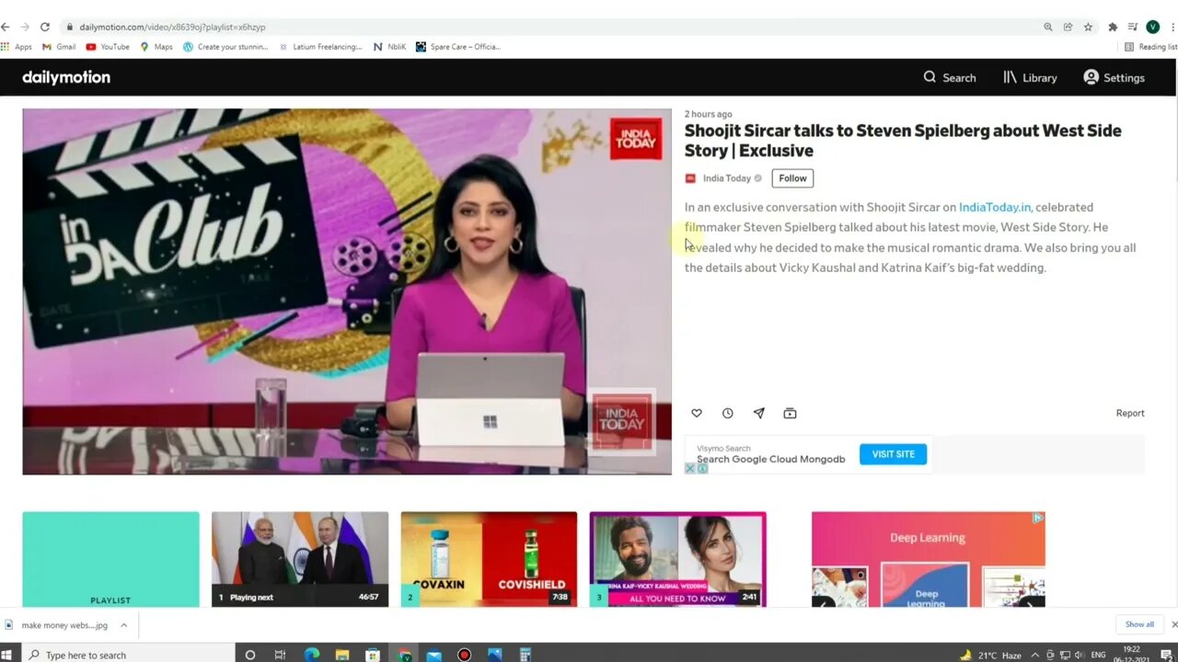Image resolution: width=1178 pixels, height=662 pixels.
Task: Open Windows Start menu
Action: point(7,655)
